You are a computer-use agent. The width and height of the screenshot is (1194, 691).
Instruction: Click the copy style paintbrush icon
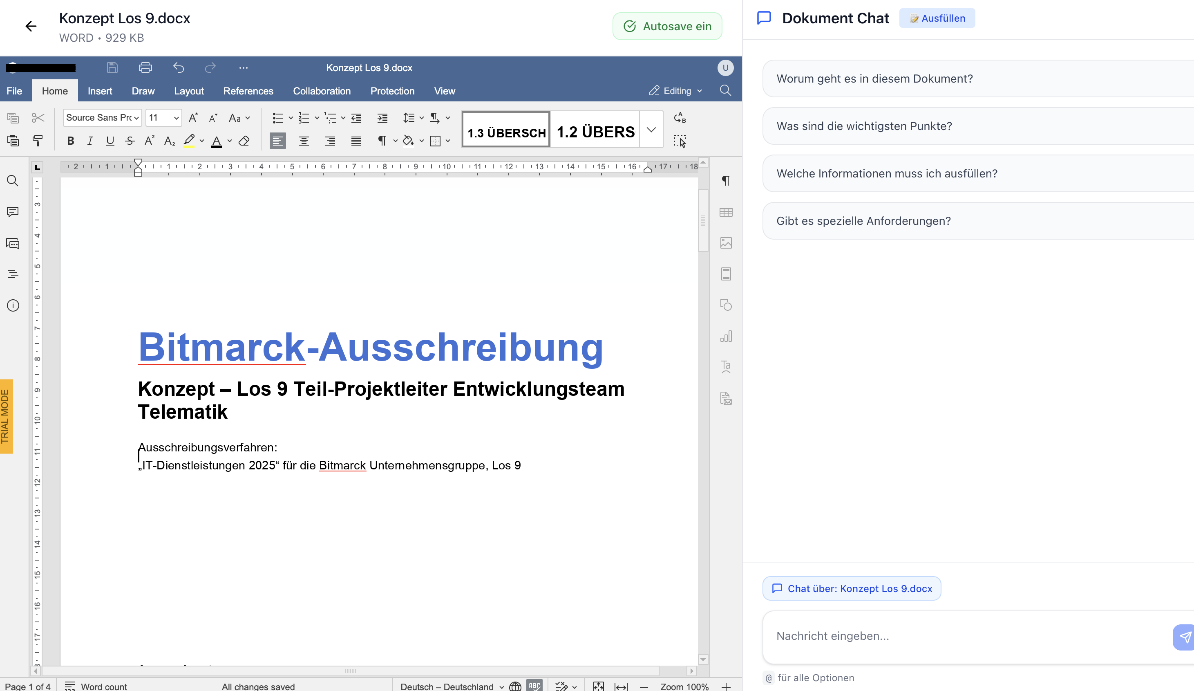coord(38,141)
